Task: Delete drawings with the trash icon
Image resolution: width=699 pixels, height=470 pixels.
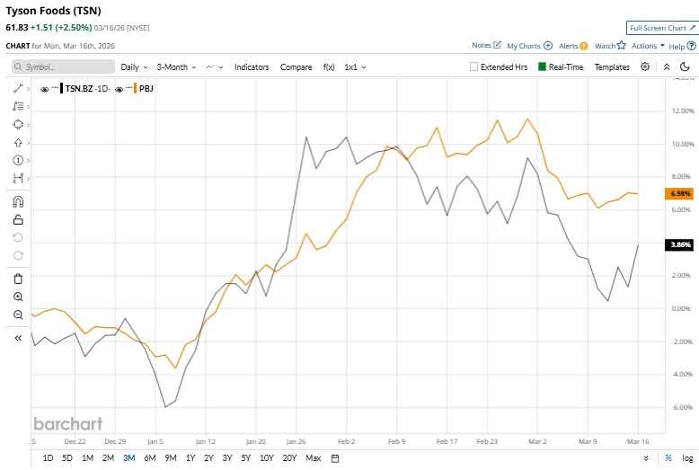Action: pyautogui.click(x=18, y=279)
